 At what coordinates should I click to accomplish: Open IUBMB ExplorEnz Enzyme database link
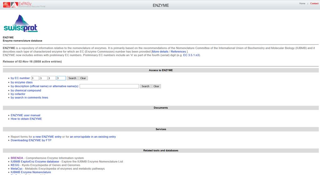pos(35,162)
